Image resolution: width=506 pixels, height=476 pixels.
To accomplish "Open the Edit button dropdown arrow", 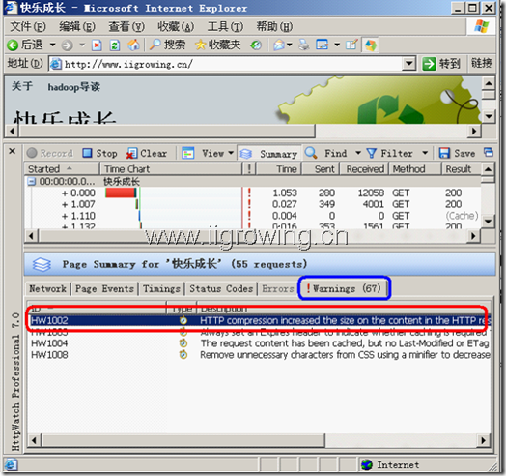I will point(337,45).
